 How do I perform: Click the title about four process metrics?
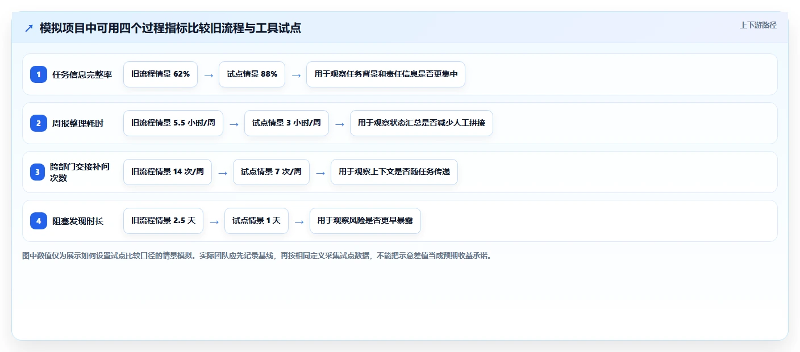(170, 28)
